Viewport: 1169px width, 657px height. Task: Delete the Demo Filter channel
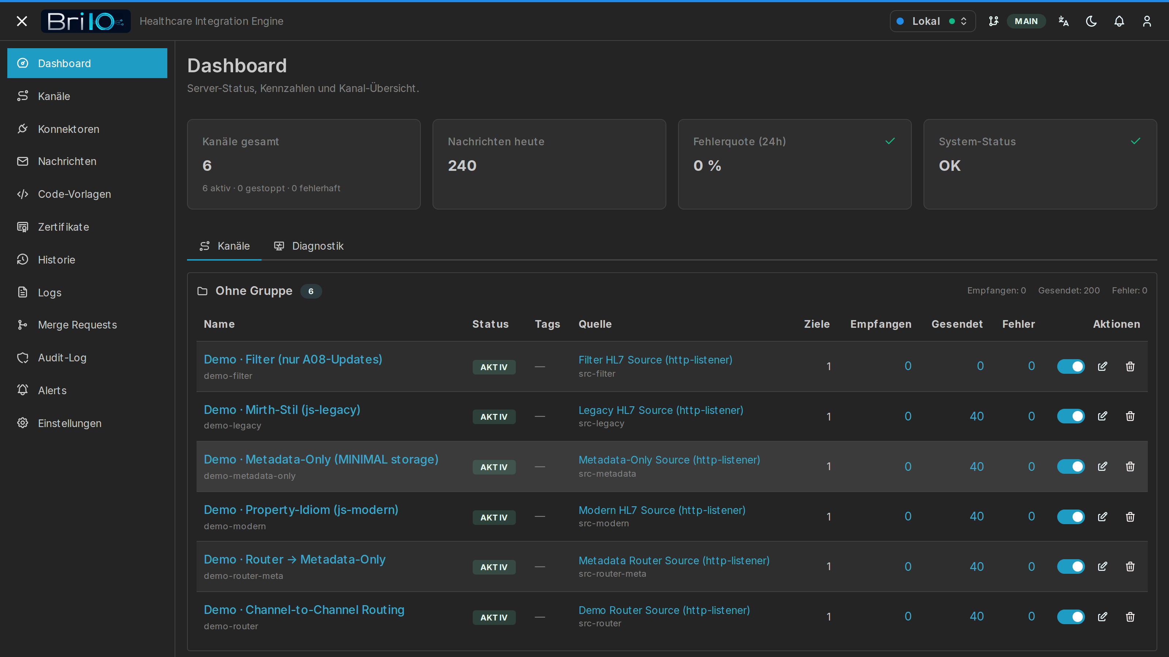pos(1130,366)
